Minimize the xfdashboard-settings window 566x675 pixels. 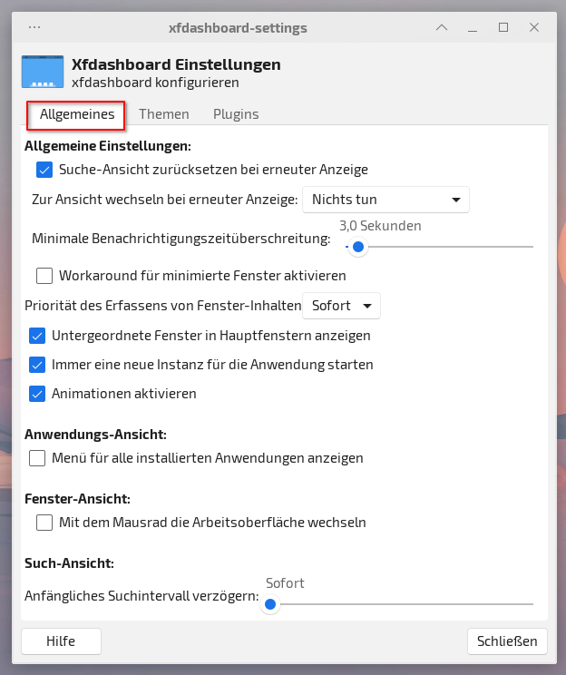point(473,31)
